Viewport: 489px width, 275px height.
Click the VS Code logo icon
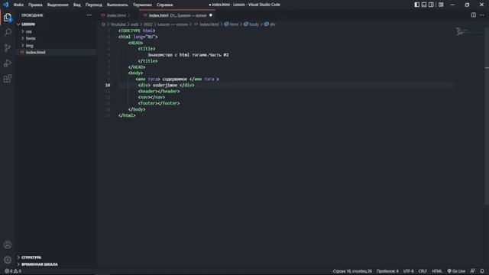coord(5,5)
